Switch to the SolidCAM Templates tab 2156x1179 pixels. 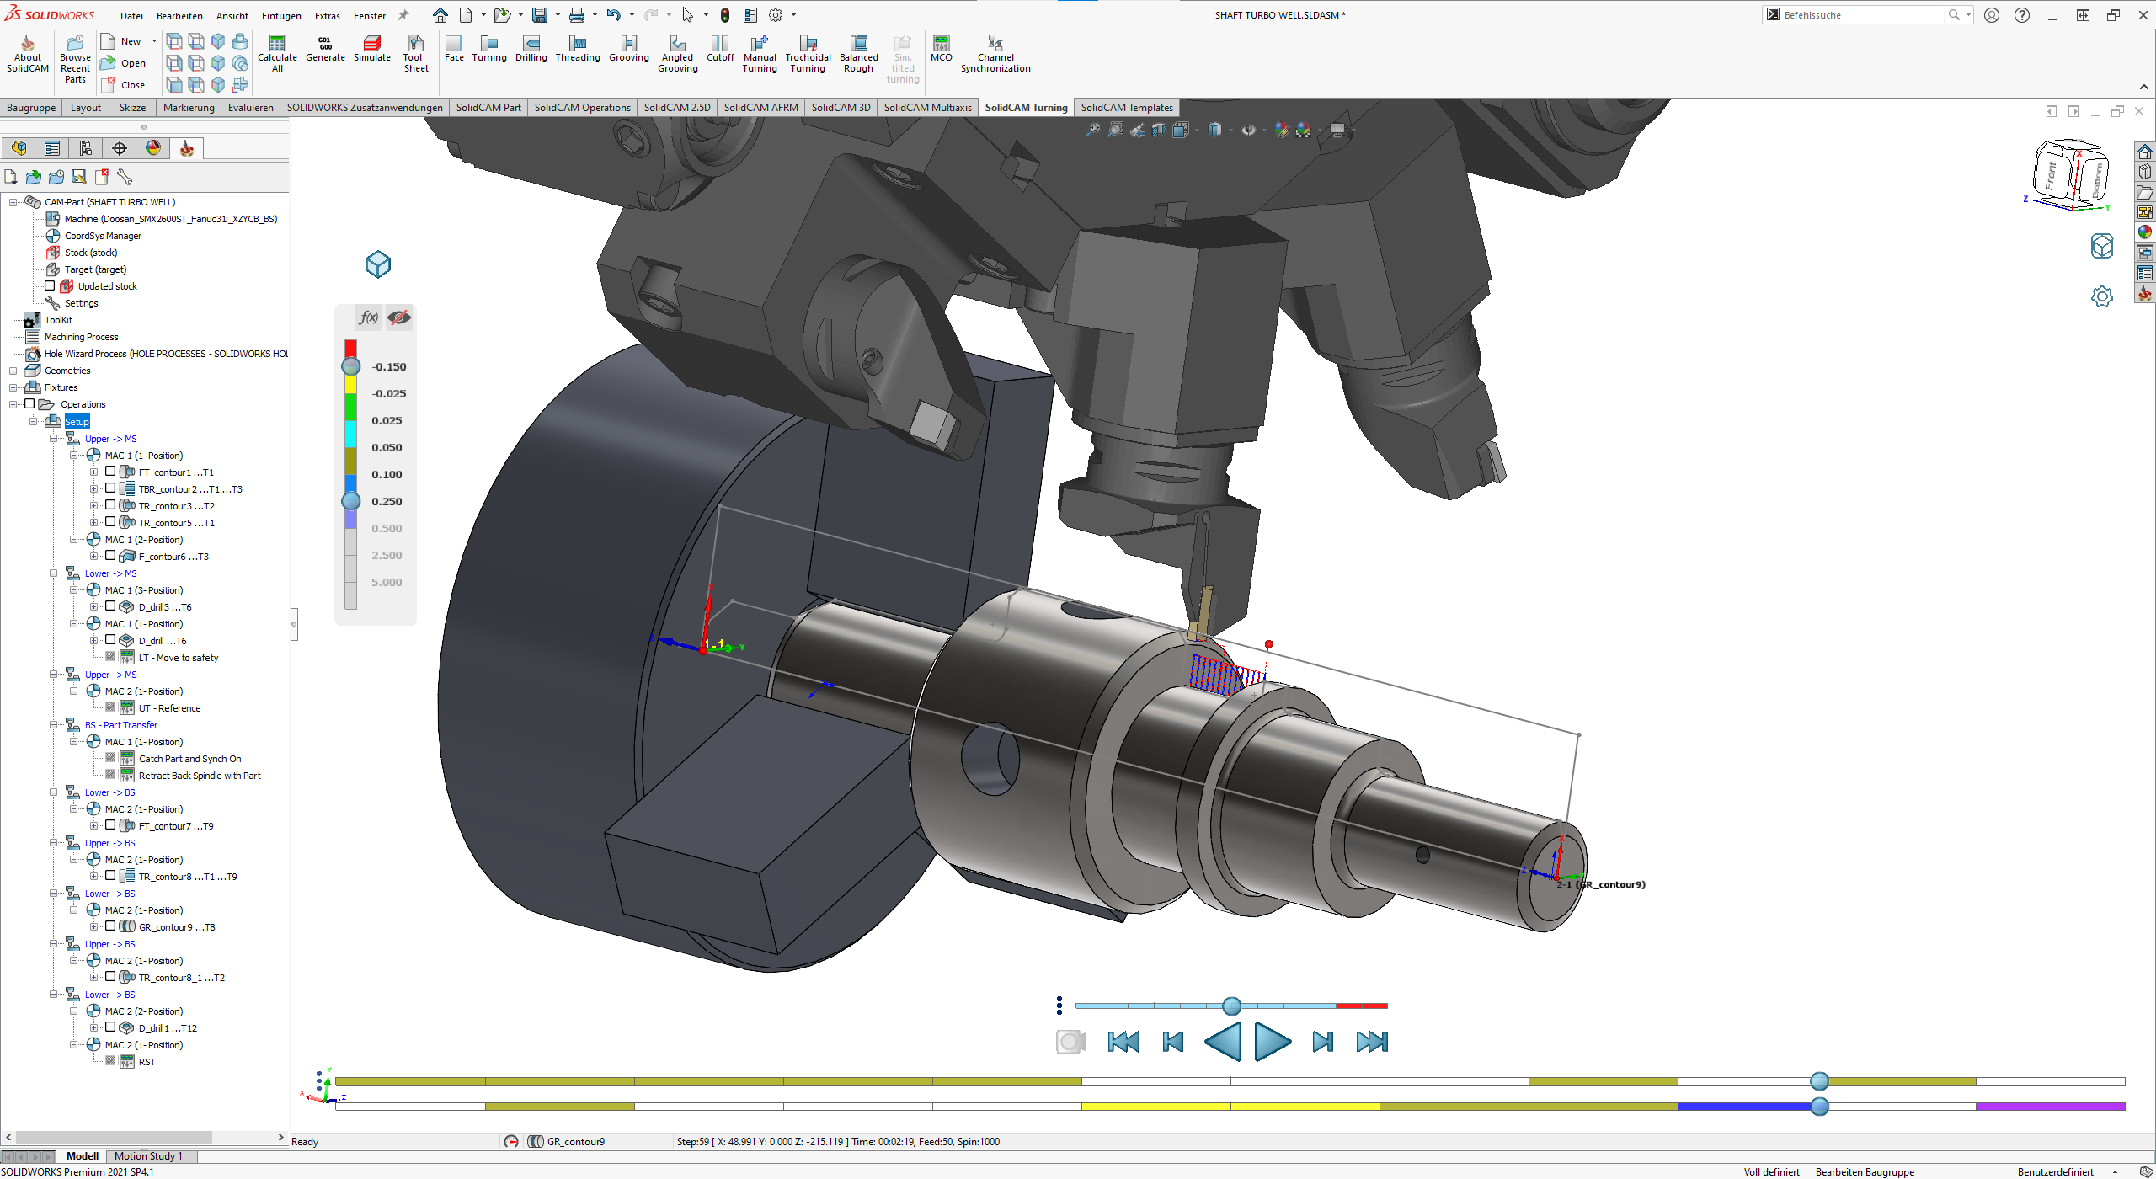click(1127, 108)
